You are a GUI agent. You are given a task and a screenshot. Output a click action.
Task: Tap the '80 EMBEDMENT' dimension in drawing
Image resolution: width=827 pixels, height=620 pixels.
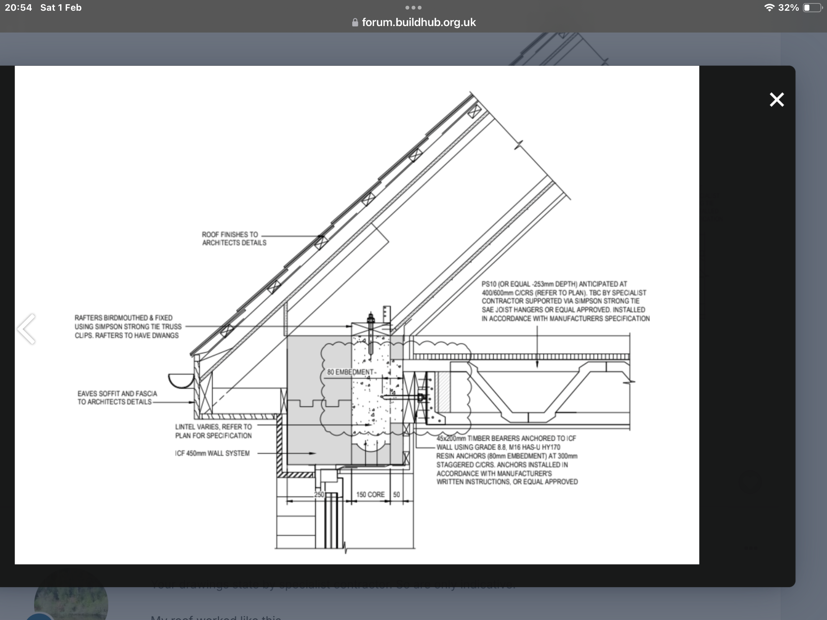[350, 372]
